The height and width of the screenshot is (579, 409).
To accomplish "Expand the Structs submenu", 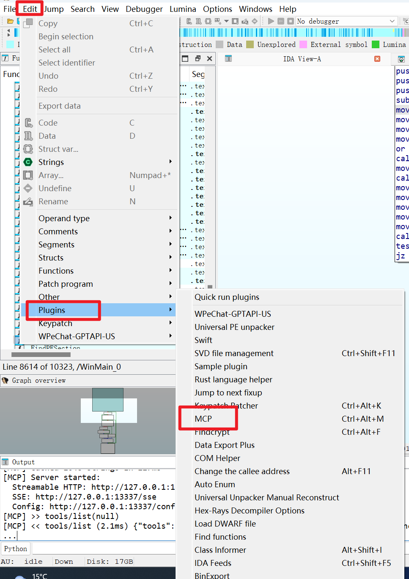I will 170,257.
